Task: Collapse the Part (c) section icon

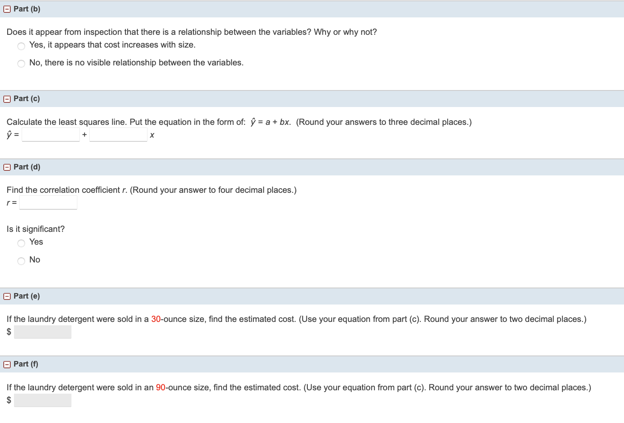Action: click(x=7, y=99)
